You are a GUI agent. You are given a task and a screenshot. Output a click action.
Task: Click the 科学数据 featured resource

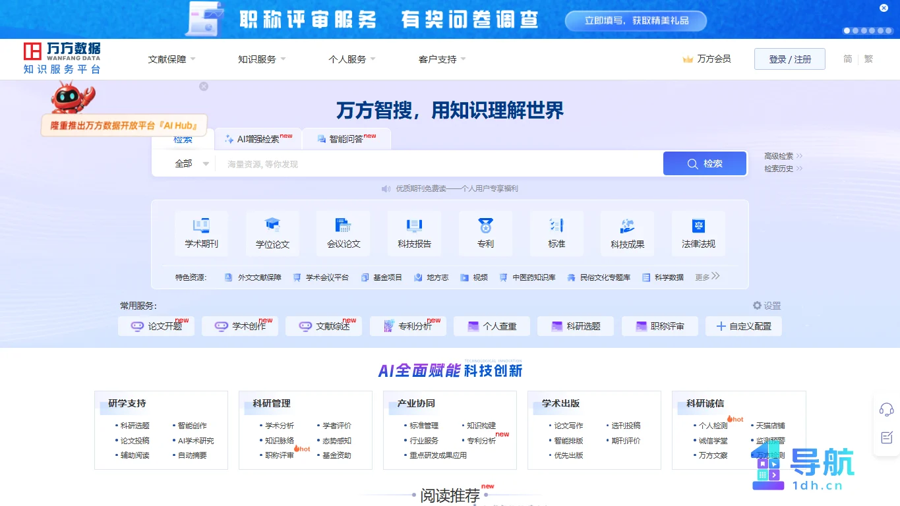coord(663,277)
